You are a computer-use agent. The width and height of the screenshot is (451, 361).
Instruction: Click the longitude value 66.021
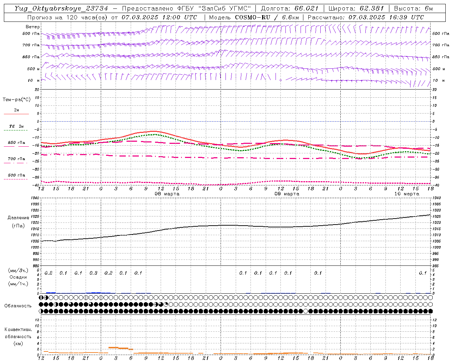point(307,8)
